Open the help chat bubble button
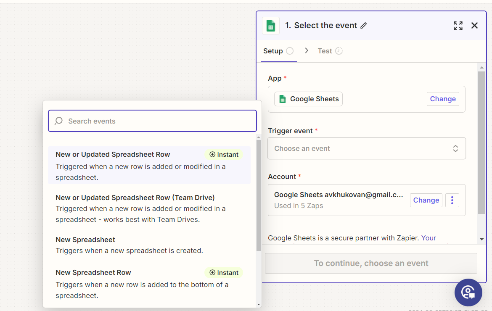 click(468, 293)
